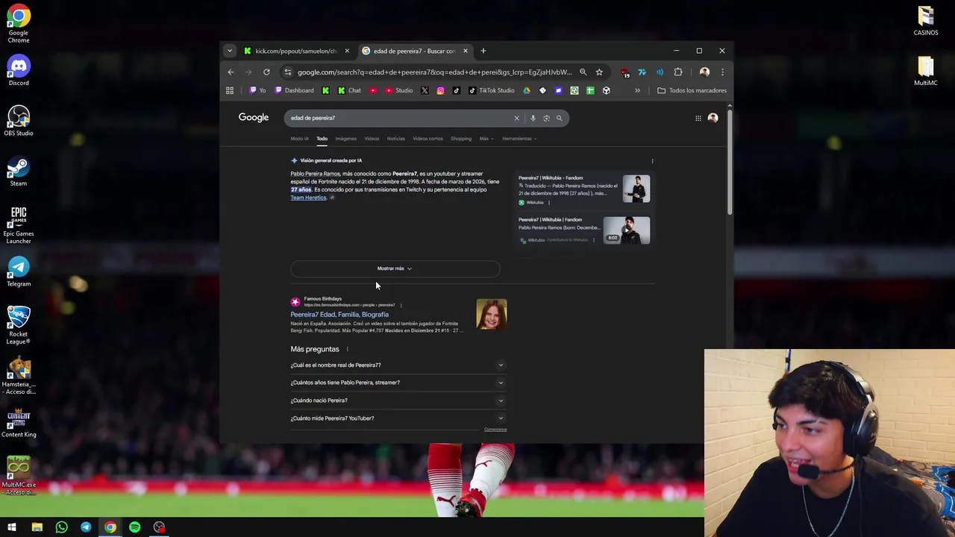Open the Instagram bookmark

click(440, 90)
